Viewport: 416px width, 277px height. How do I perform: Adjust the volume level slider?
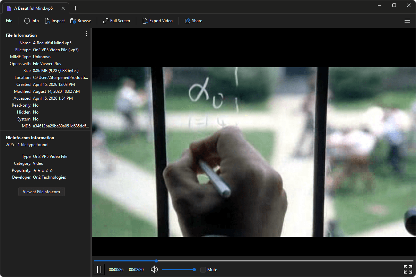coord(179,269)
